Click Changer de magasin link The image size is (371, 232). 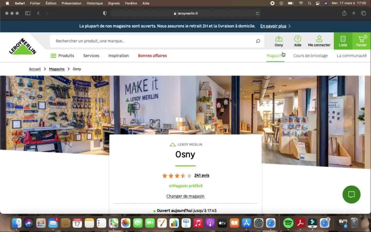click(x=185, y=196)
